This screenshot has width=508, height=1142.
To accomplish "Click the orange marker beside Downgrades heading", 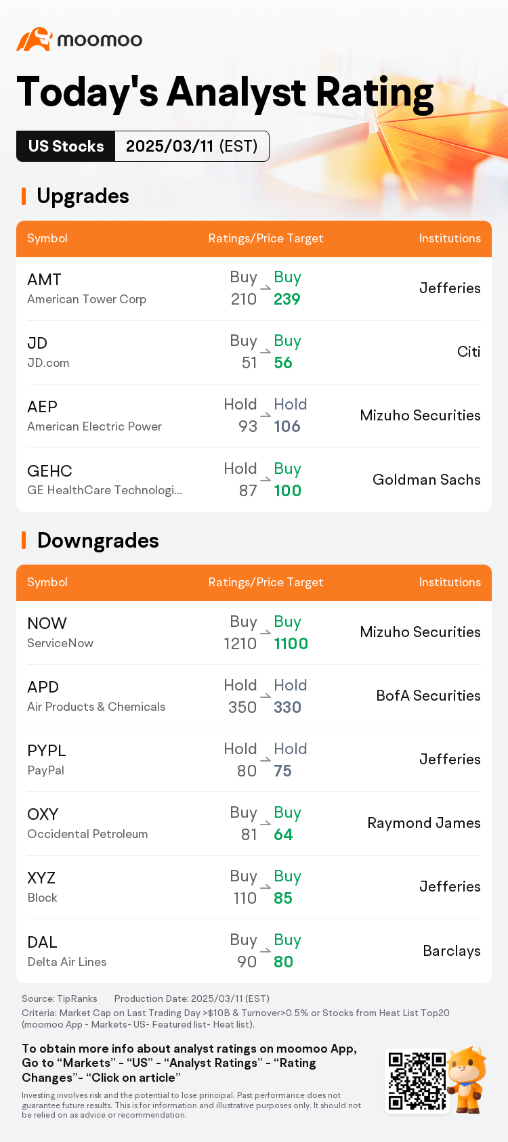I will point(24,540).
